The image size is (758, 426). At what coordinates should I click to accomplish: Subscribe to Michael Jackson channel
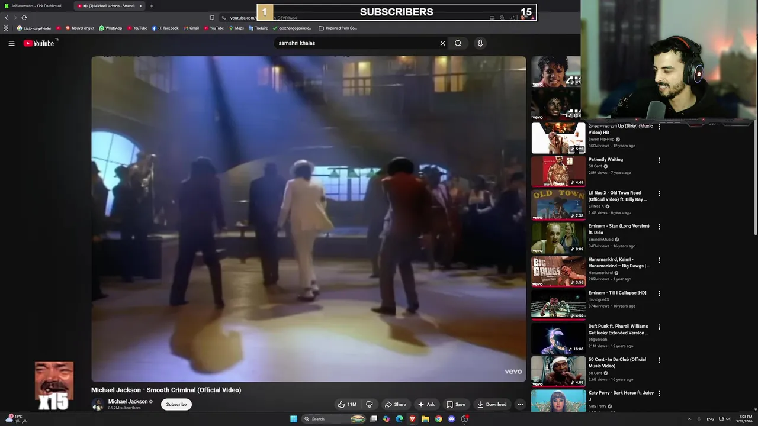click(176, 404)
